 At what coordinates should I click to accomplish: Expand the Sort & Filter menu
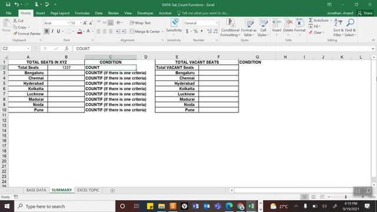coord(338,28)
